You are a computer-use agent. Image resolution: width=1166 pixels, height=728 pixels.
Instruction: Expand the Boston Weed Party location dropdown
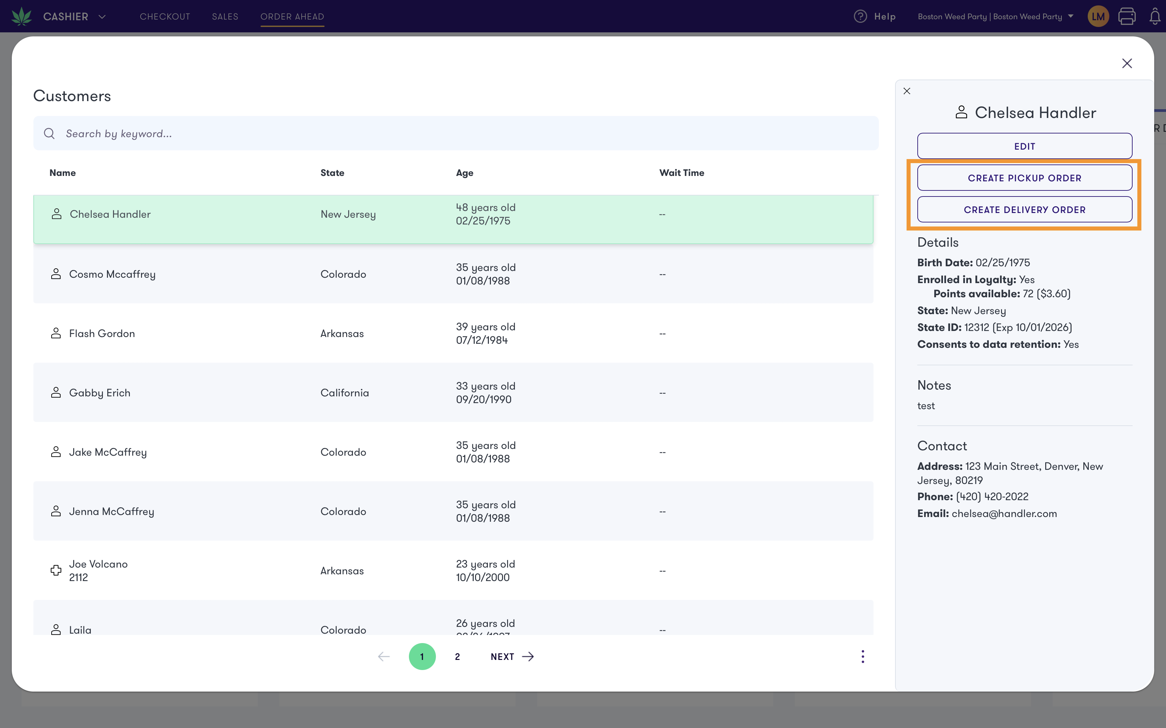(995, 17)
